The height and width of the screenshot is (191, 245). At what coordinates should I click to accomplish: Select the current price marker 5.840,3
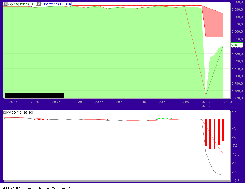pos(236,45)
